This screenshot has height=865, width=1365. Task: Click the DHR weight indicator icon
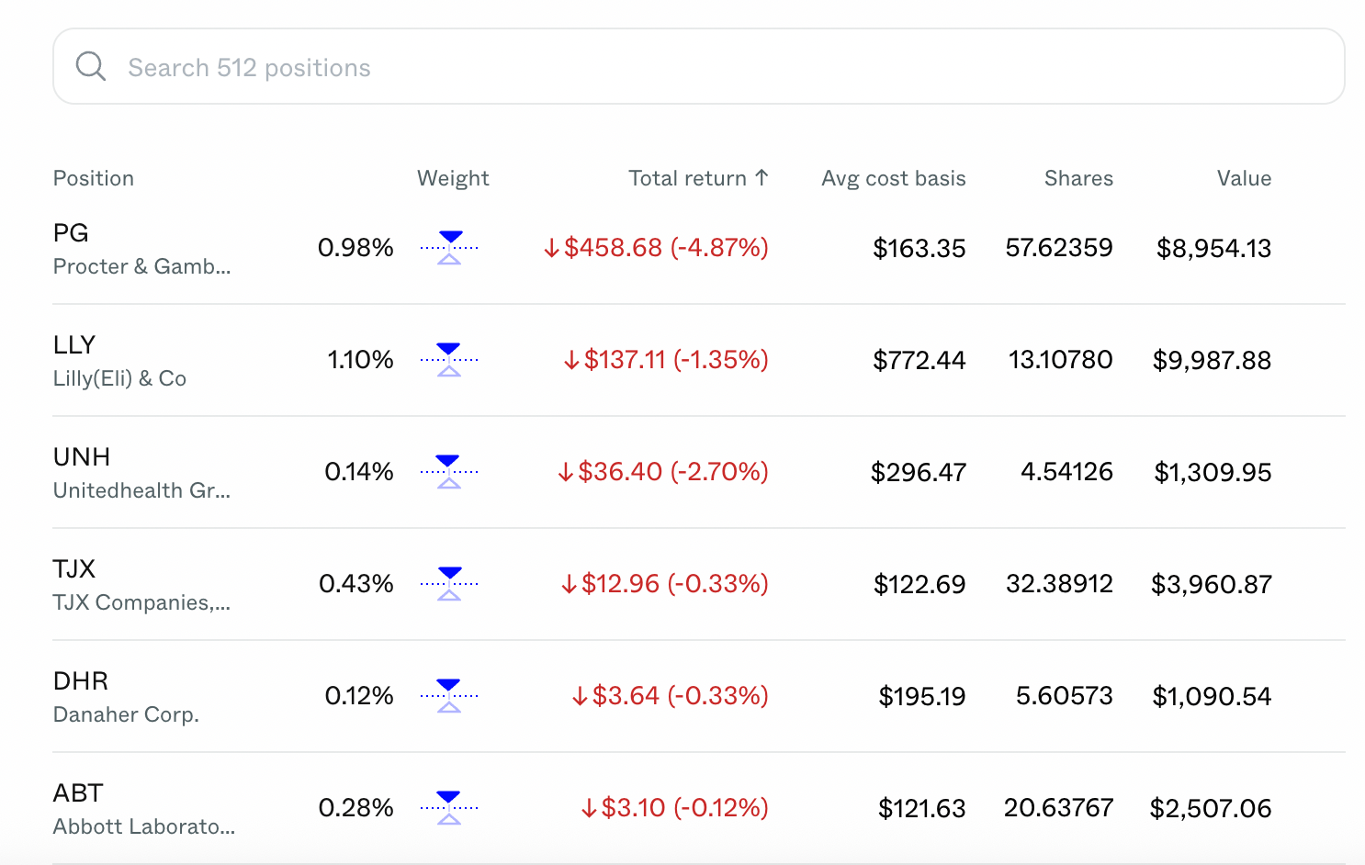(x=449, y=696)
